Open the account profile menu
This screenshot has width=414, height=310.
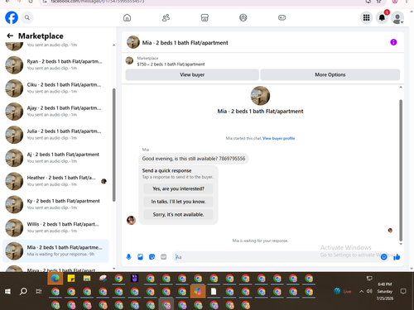tap(397, 18)
